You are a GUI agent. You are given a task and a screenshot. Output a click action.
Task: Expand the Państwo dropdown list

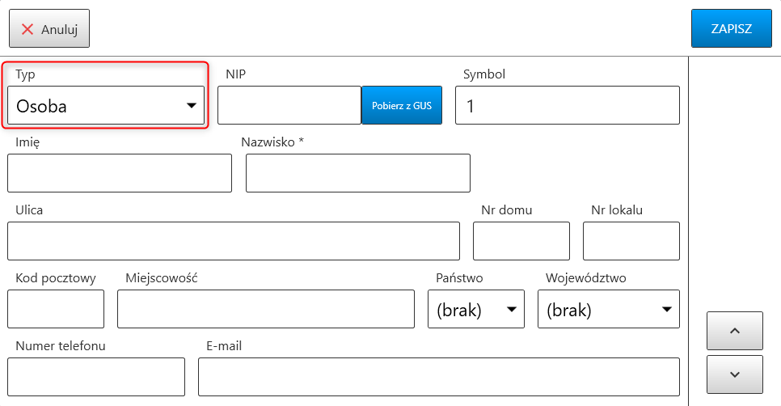(x=476, y=309)
